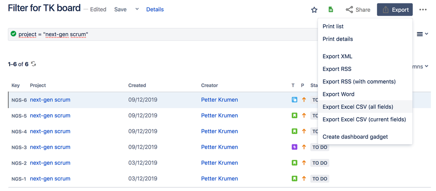Click the subtask type icon in NGS-6 row
This screenshot has height=191, width=436.
click(295, 99)
